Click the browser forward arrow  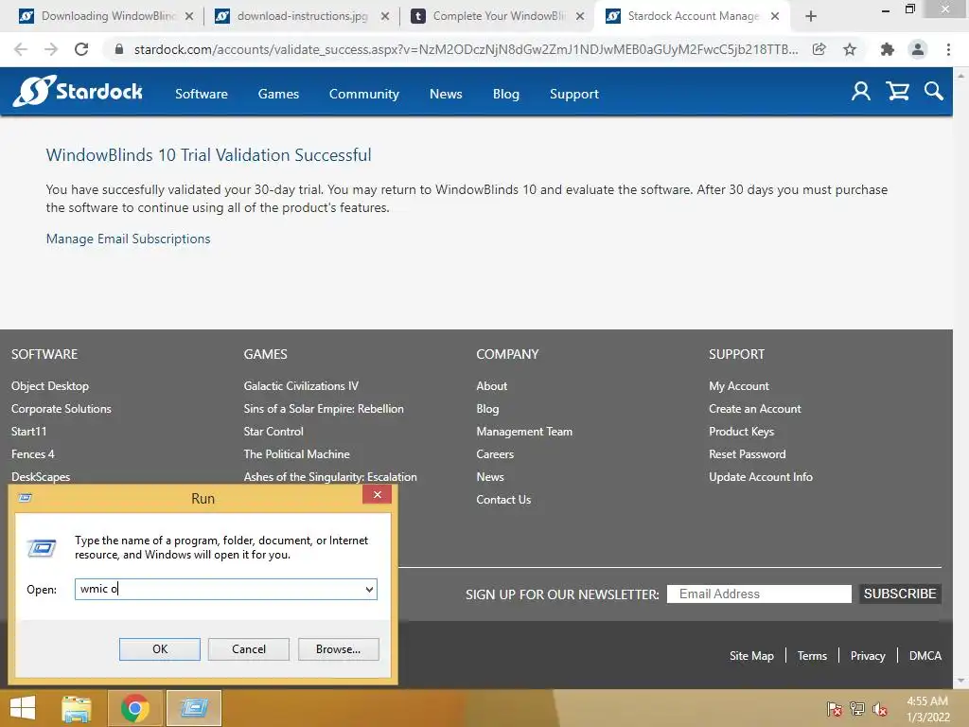tap(51, 49)
